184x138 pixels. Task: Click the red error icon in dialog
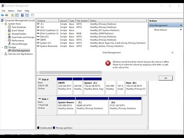(x=108, y=63)
